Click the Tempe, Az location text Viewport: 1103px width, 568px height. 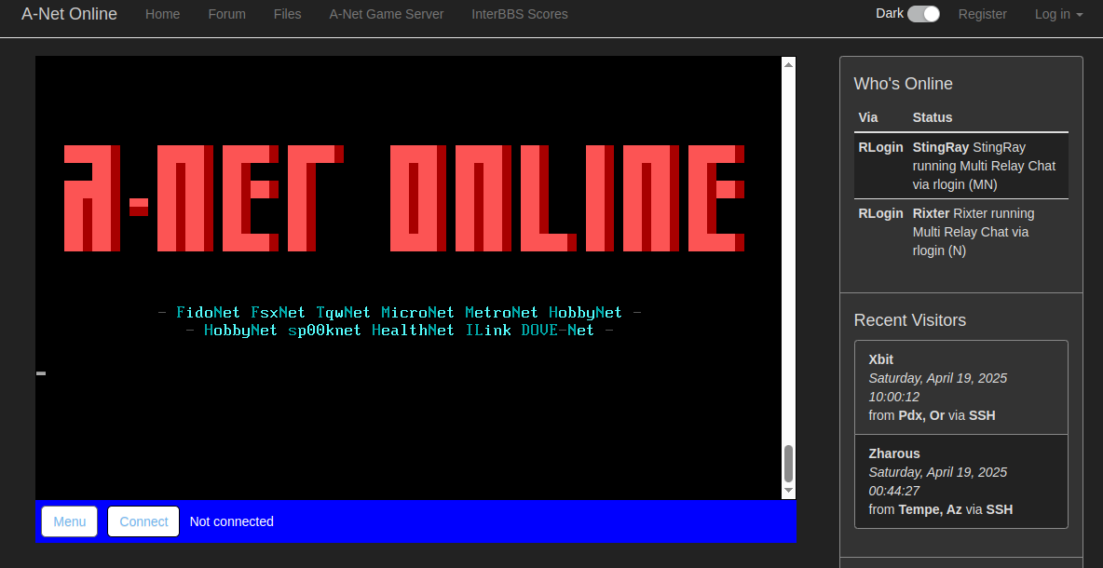click(930, 509)
